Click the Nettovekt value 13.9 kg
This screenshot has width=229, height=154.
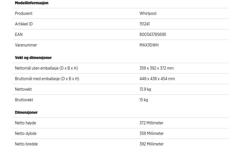tap(145, 89)
